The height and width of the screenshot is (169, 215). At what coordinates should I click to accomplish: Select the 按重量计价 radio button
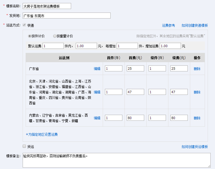click(x=55, y=36)
